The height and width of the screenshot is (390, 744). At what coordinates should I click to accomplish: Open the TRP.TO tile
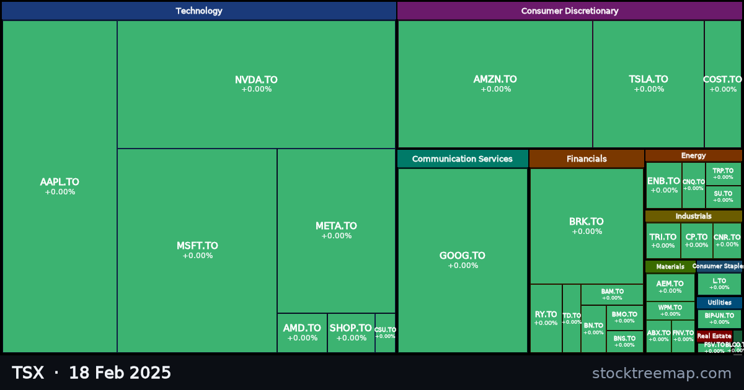point(723,174)
